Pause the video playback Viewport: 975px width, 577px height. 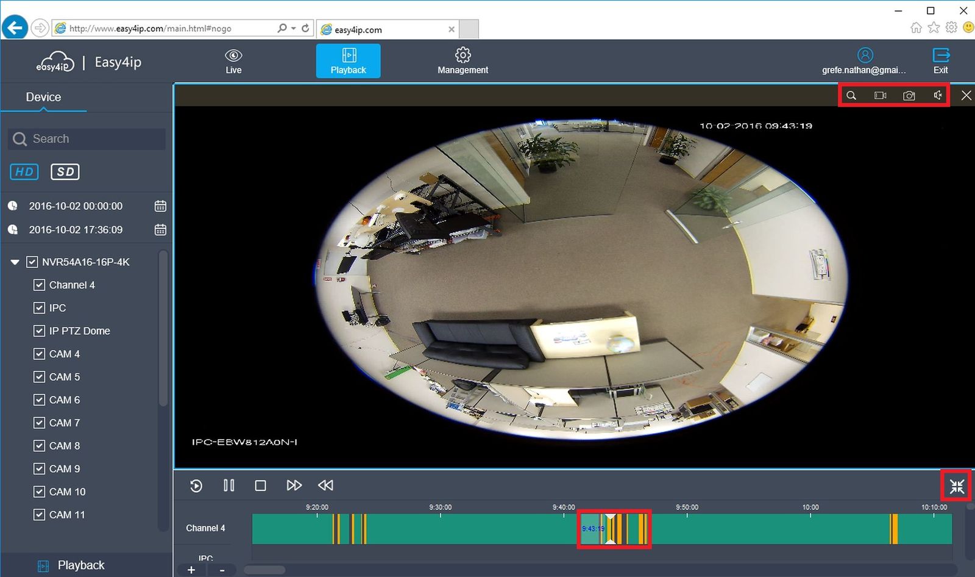coord(229,486)
